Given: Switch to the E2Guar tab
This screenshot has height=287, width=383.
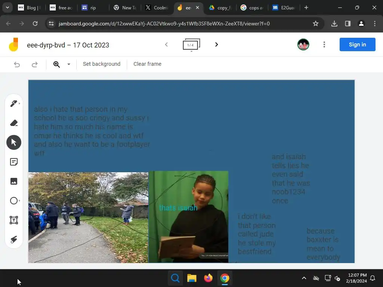Looking at the screenshot, I should pyautogui.click(x=284, y=8).
